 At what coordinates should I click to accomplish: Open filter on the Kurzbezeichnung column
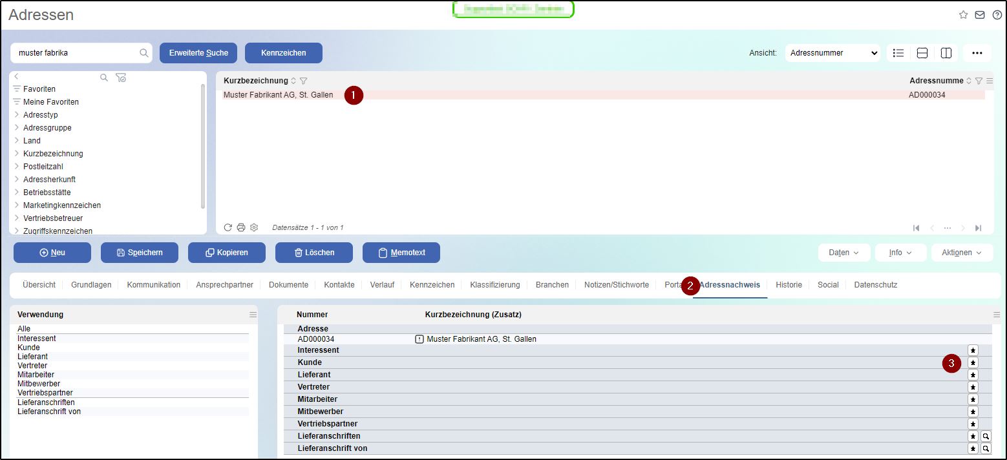click(x=303, y=81)
